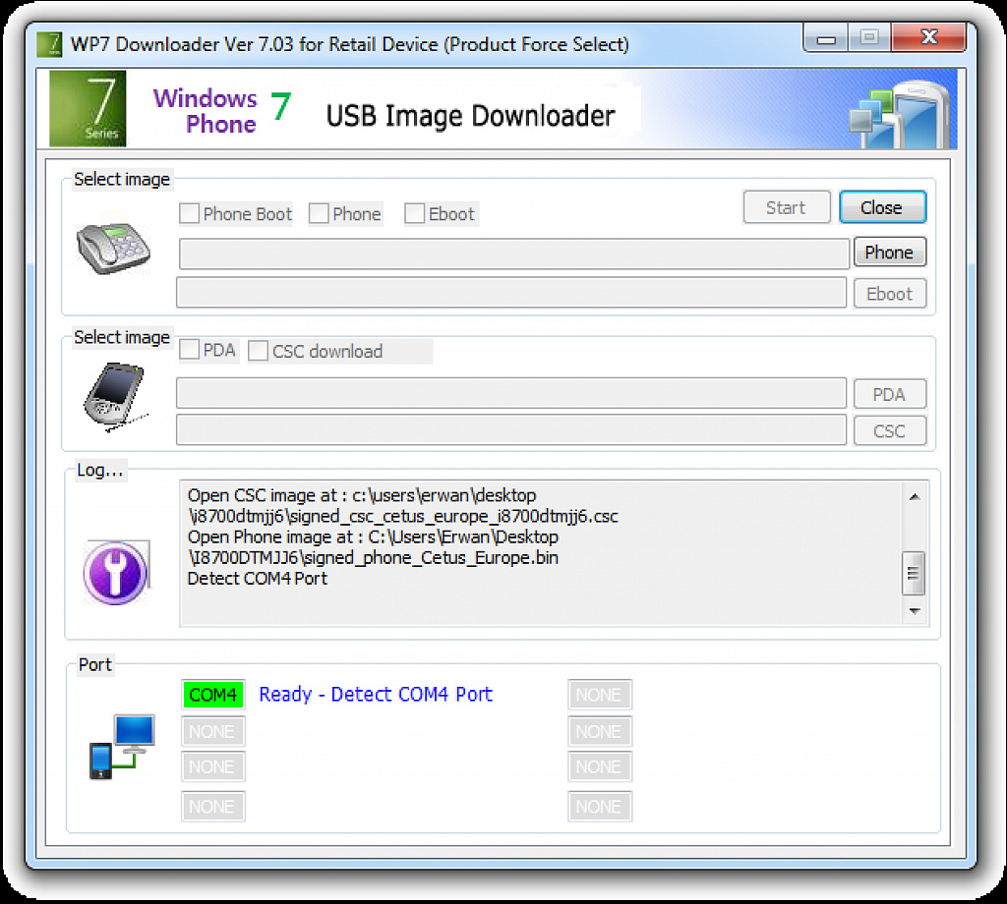This screenshot has width=1007, height=904.
Task: Click 'signed_phone_Cetus_Europe.bin' log line
Action: coord(373,557)
